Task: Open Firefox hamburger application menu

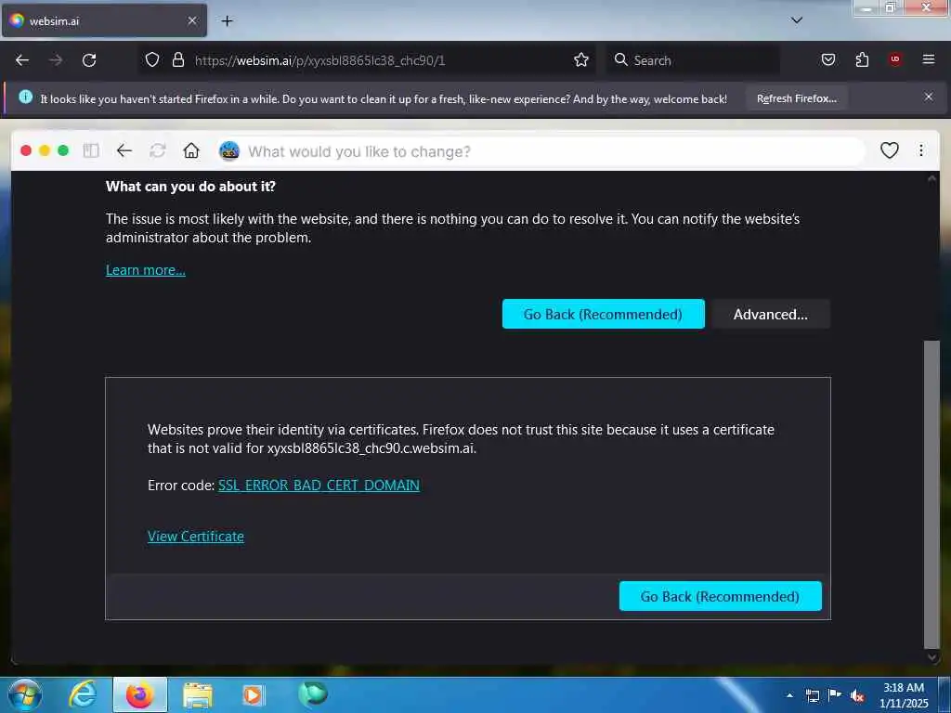Action: 929,59
